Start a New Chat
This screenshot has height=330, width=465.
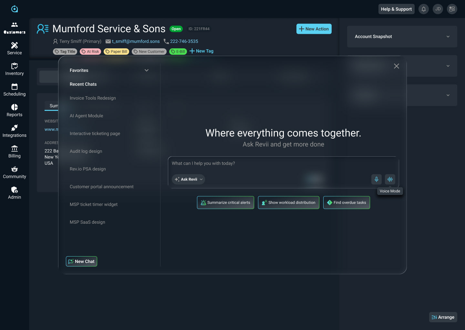pos(81,261)
